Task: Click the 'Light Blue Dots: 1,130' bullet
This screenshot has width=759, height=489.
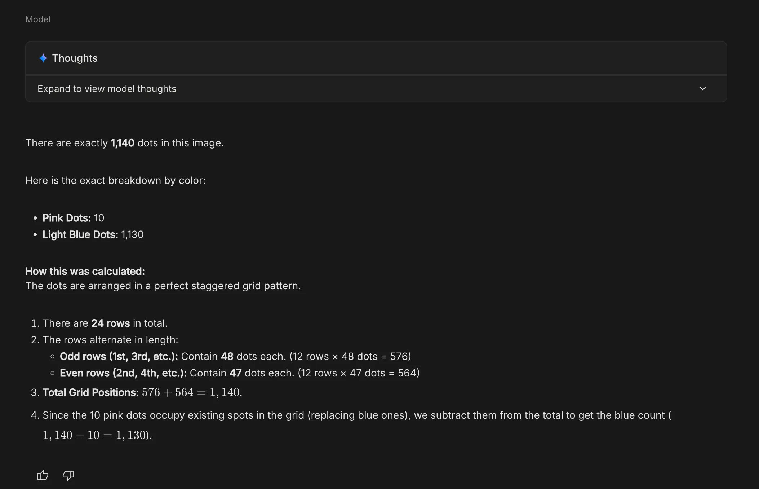Action: click(93, 234)
